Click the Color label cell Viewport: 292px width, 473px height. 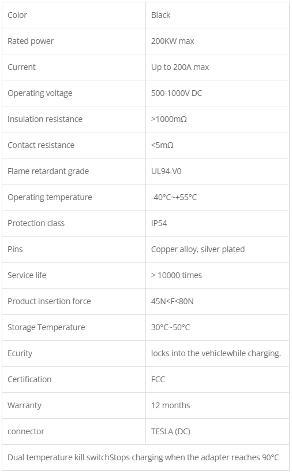[x=74, y=15]
